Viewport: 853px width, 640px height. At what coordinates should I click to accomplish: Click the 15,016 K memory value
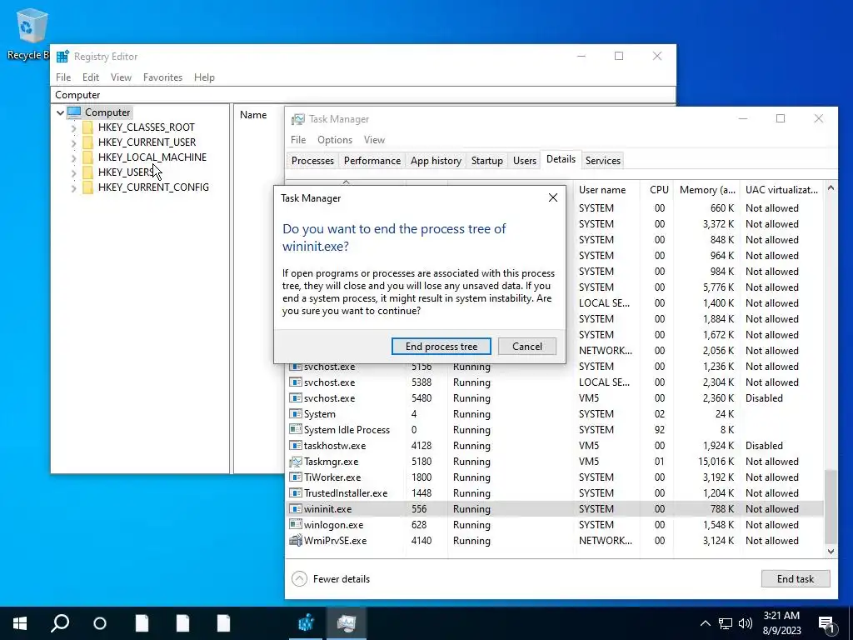click(x=716, y=462)
